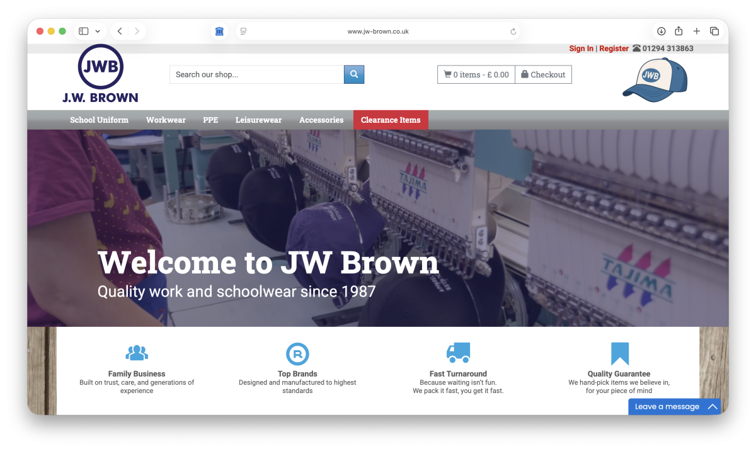The width and height of the screenshot is (756, 451).
Task: Click inside the Search our shop field
Action: tap(252, 74)
